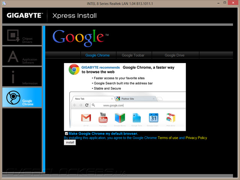This screenshot has height=180, width=240.
Task: Click the Chrome logo in the banner
Action: tap(74, 69)
